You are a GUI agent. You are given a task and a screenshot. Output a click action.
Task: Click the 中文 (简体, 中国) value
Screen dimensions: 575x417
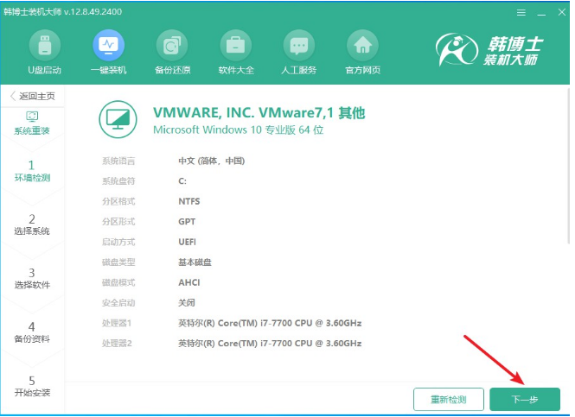coord(212,161)
